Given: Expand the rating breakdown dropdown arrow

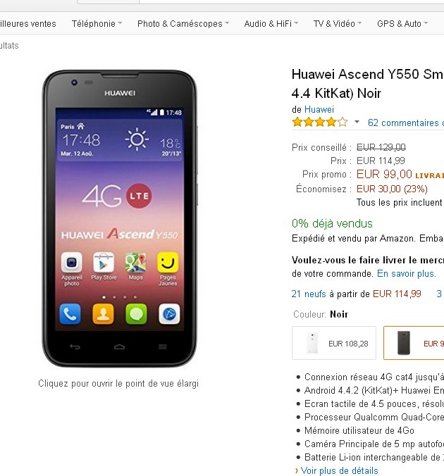Looking at the screenshot, I should click(357, 123).
